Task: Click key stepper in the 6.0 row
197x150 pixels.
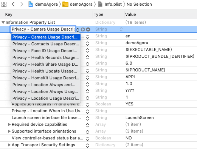Action: [x=87, y=64]
